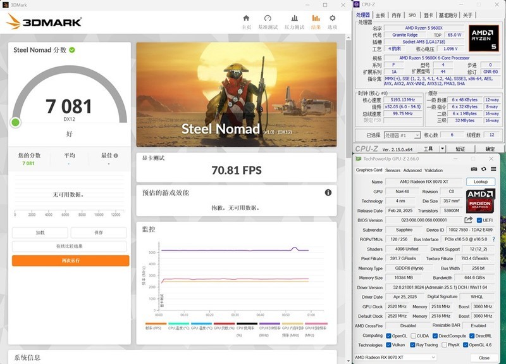This screenshot has height=364, width=506.
Task: Open the options (选项) gear icon
Action: pos(333,18)
